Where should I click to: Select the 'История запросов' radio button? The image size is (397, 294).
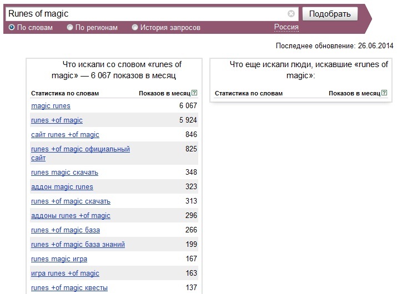point(135,27)
